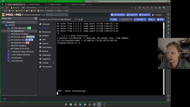
Task: Select 199 (Ubuntu-Template) in the tree
Action: tap(20, 34)
